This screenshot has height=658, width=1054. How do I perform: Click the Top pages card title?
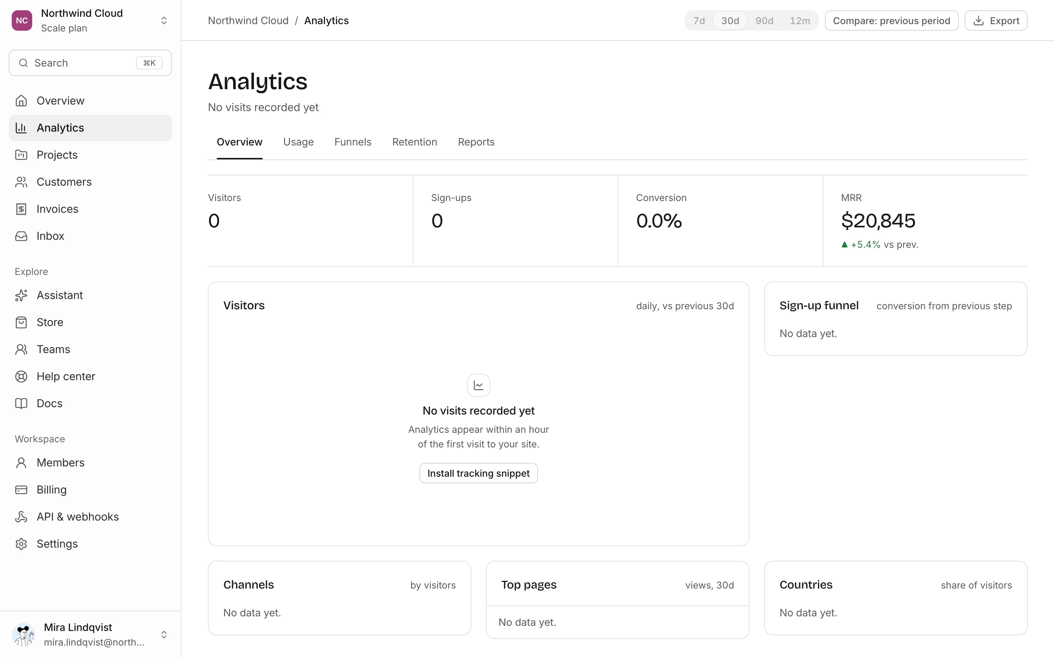[x=529, y=585]
